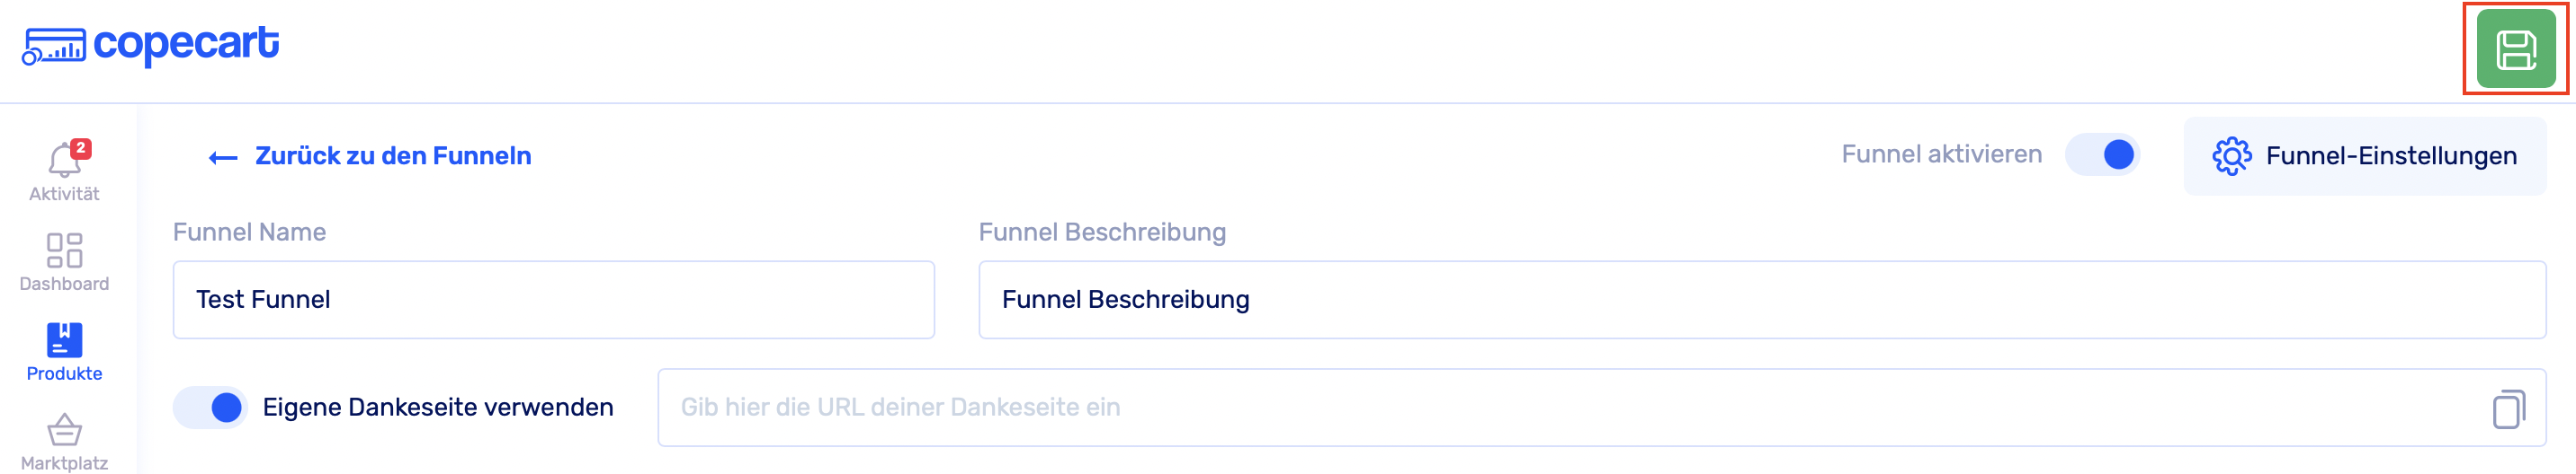The image size is (2576, 474).
Task: Open the 'Funnel-Einstellungen' button text
Action: click(2391, 157)
